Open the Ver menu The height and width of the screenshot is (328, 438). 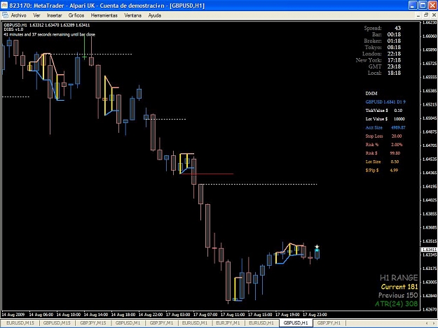pos(36,15)
